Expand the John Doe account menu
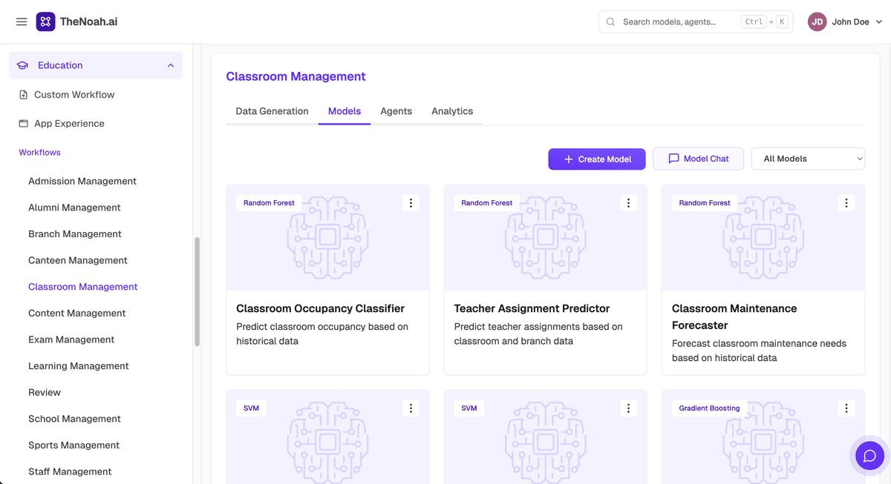 (879, 22)
